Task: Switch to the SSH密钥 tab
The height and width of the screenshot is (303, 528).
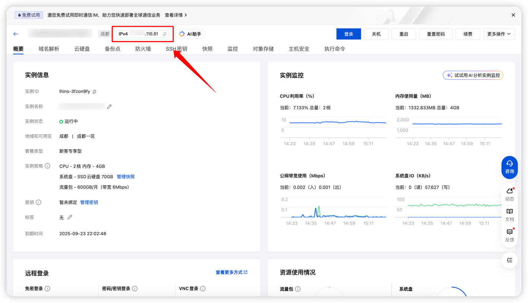Action: [x=176, y=49]
